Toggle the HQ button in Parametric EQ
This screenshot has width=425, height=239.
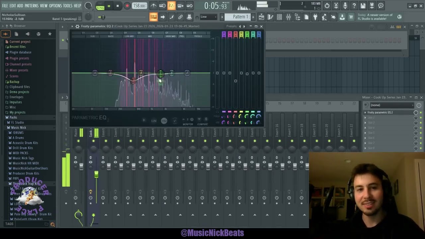[x=164, y=121]
